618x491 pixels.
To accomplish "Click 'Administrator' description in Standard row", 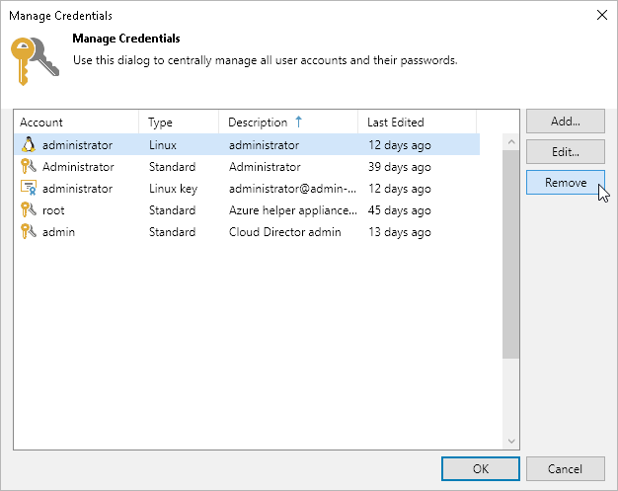I will pos(265,167).
